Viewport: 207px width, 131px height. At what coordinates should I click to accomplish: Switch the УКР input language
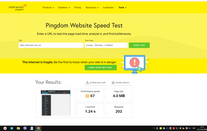194,128
